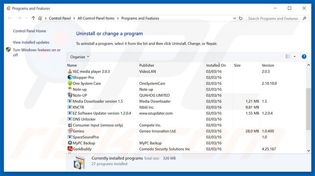315x176 pixels.
Task: Click the Consumer Input program icon
Action: pos(70,125)
